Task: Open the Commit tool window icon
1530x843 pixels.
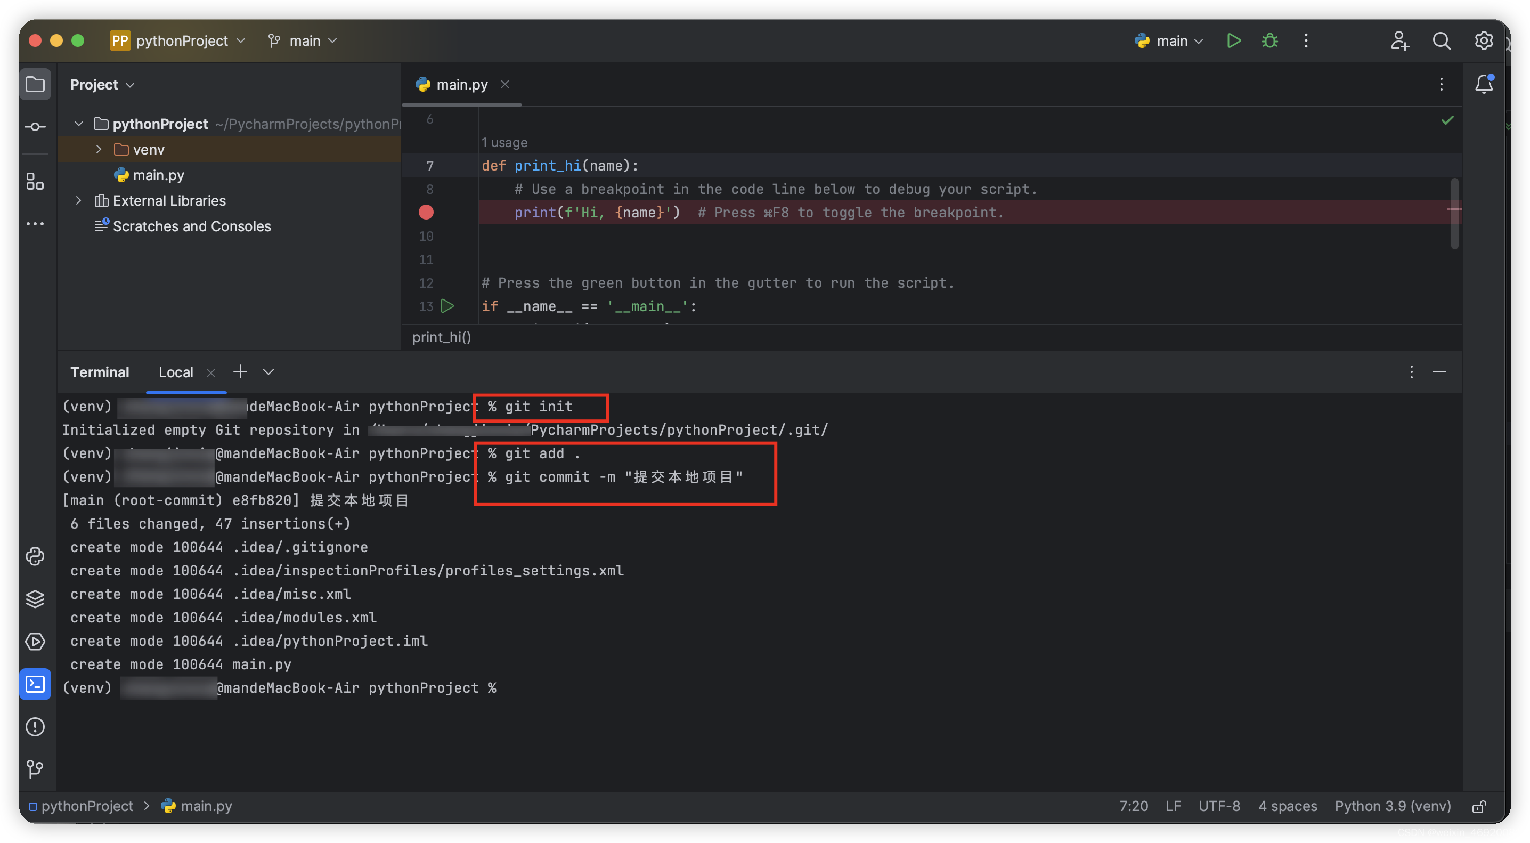Action: pos(35,126)
